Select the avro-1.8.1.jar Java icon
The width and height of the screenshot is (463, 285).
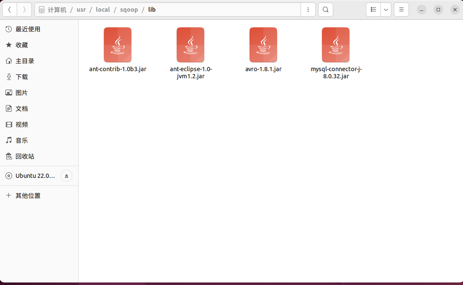[x=263, y=45]
